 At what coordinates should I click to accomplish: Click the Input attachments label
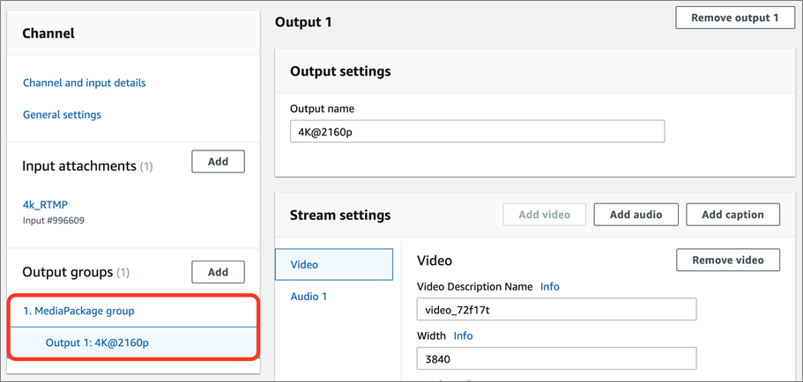pos(78,166)
